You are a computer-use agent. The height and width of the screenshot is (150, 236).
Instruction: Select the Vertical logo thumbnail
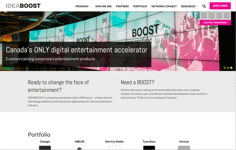pos(184,147)
